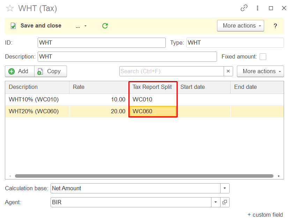Open the table More actions menu
The height and width of the screenshot is (223, 291).
point(260,71)
